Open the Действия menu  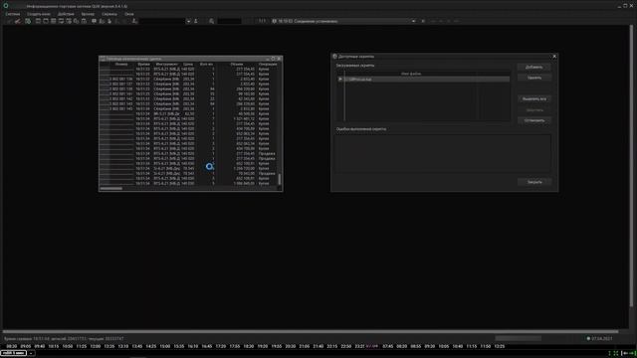pyautogui.click(x=66, y=14)
